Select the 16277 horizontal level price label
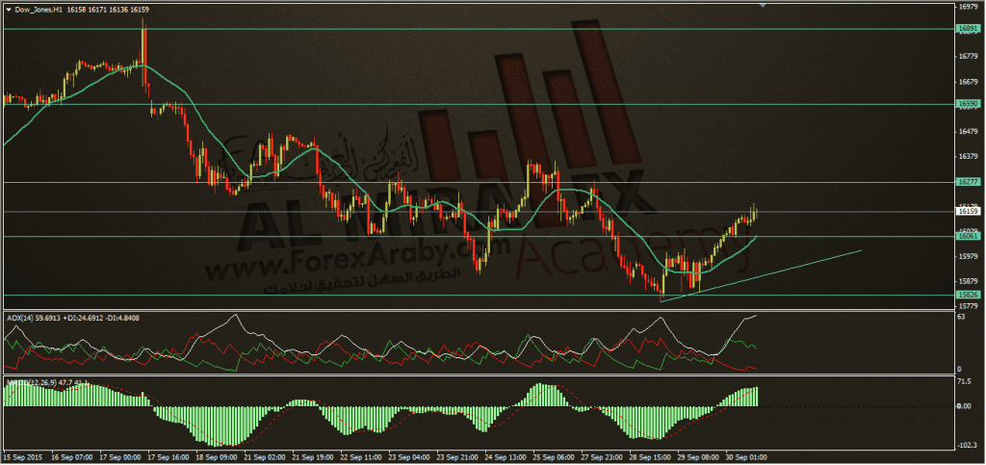986x465 pixels. (967, 182)
